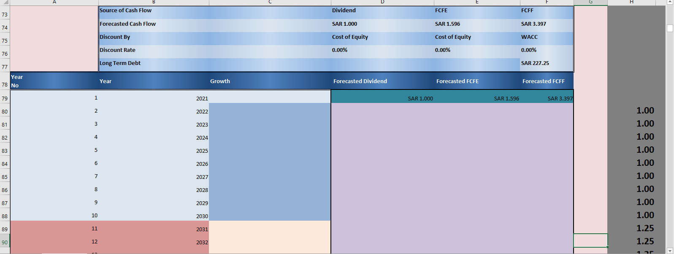The width and height of the screenshot is (674, 254).
Task: Click the 1.00 value in row 80
Action: 631,111
